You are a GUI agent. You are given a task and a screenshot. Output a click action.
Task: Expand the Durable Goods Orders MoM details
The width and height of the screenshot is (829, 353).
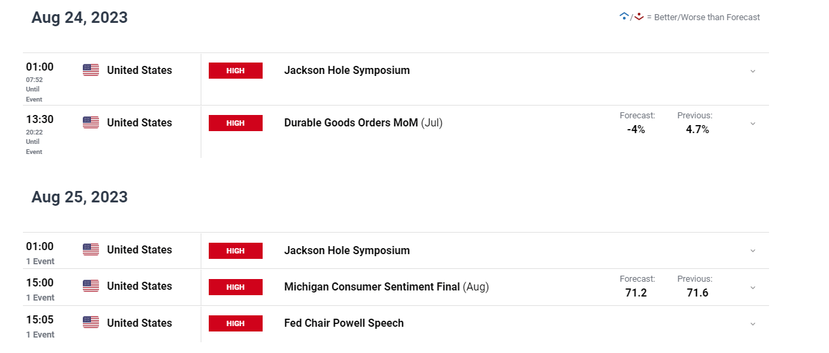click(753, 123)
